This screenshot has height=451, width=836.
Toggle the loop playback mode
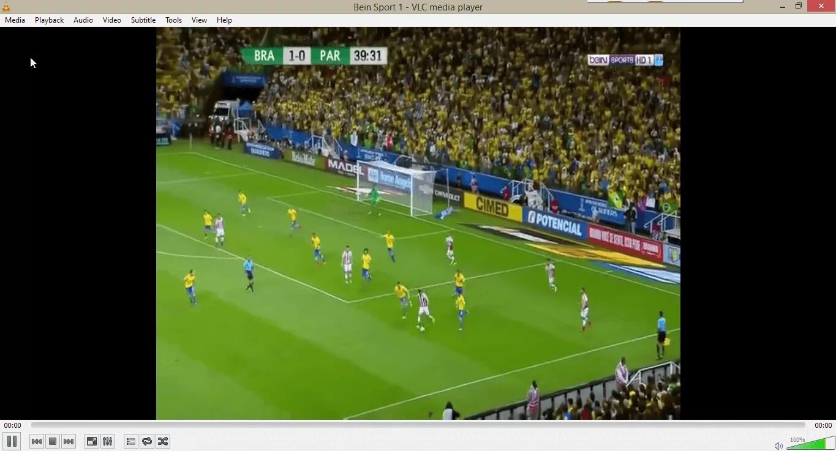146,441
